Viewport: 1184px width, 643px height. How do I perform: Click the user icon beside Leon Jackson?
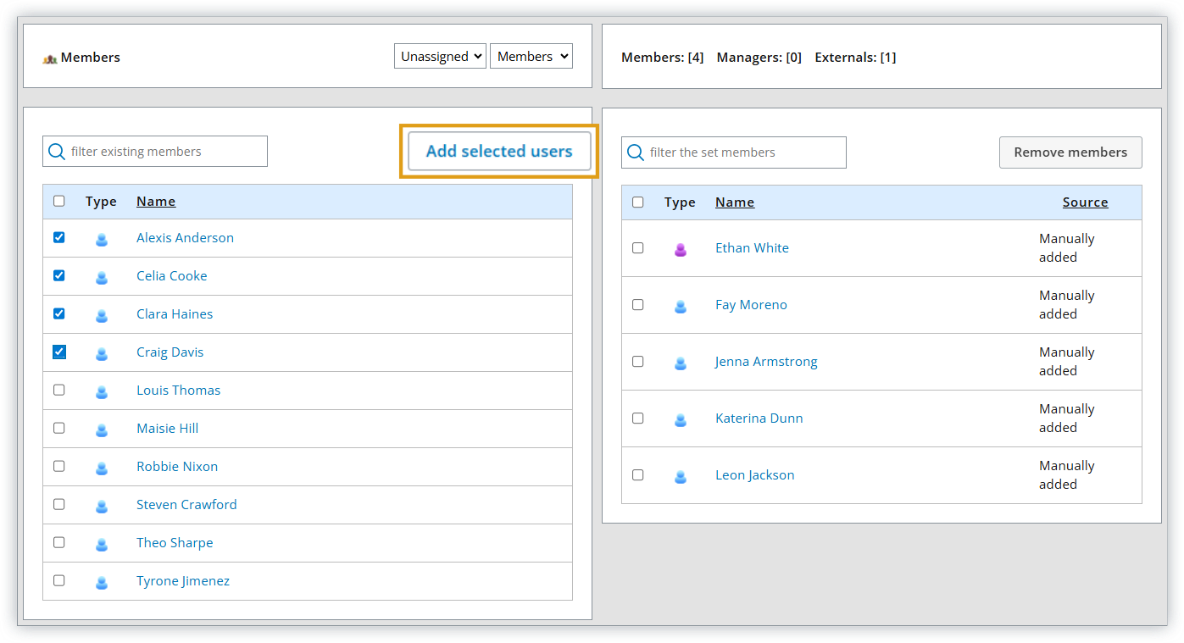click(680, 476)
